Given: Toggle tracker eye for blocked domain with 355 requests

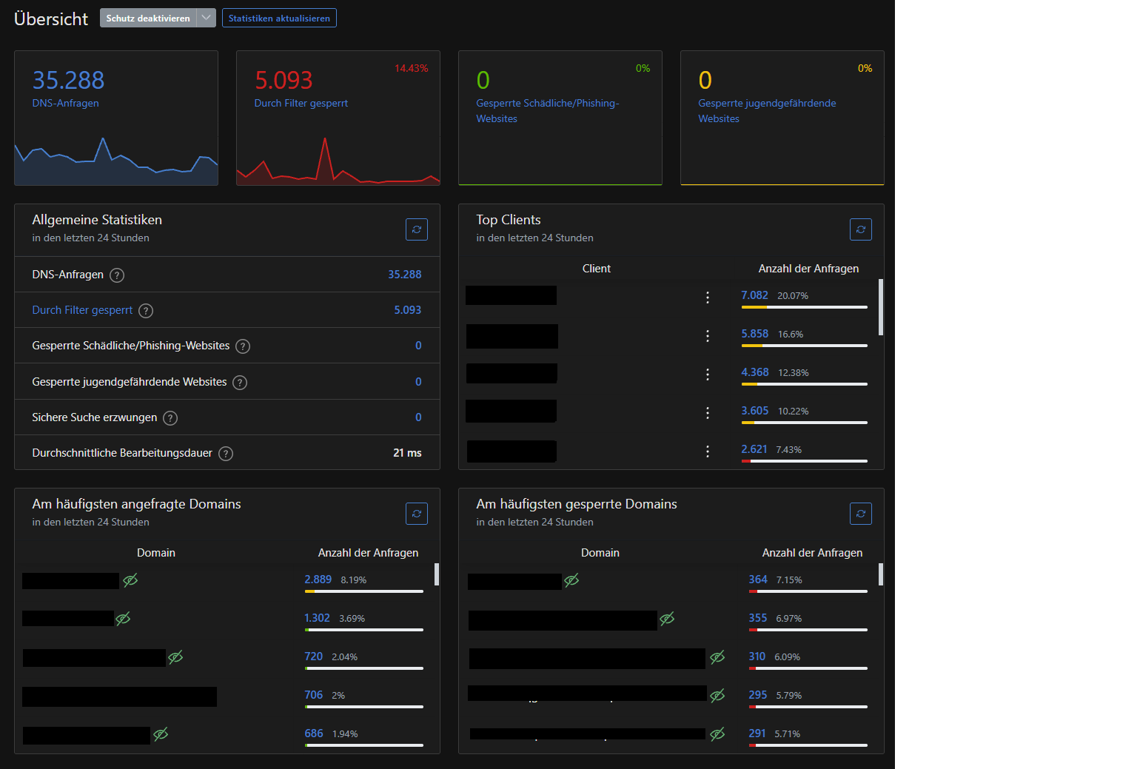Looking at the screenshot, I should pyautogui.click(x=667, y=619).
